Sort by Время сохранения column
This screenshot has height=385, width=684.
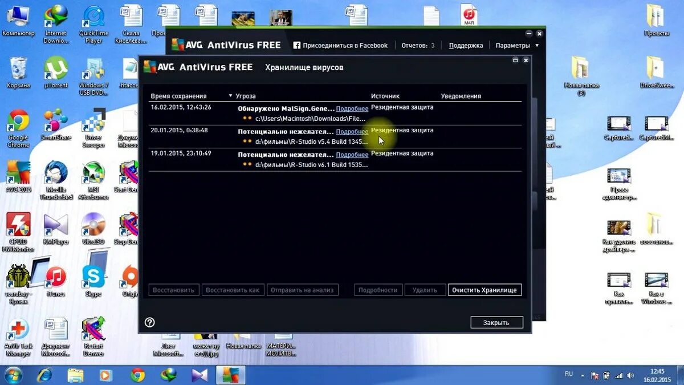click(x=178, y=96)
